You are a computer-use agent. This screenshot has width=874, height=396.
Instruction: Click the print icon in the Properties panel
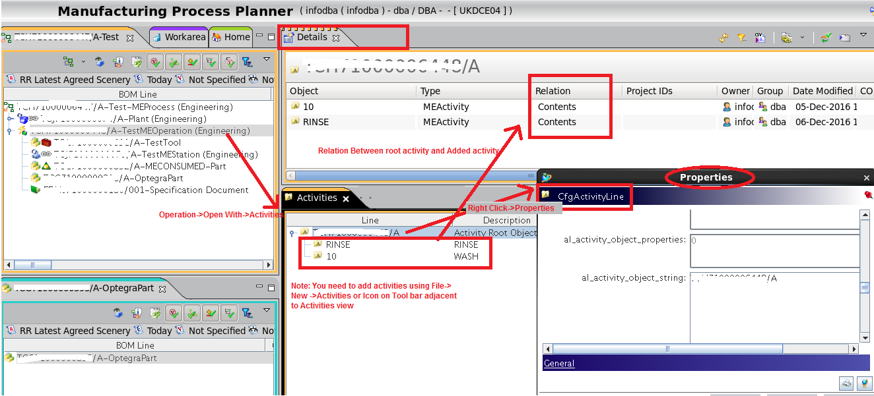[x=847, y=383]
